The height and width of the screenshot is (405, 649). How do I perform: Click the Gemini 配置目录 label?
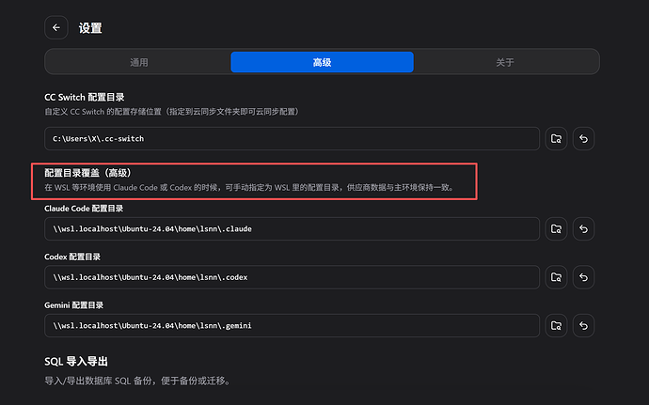point(73,305)
